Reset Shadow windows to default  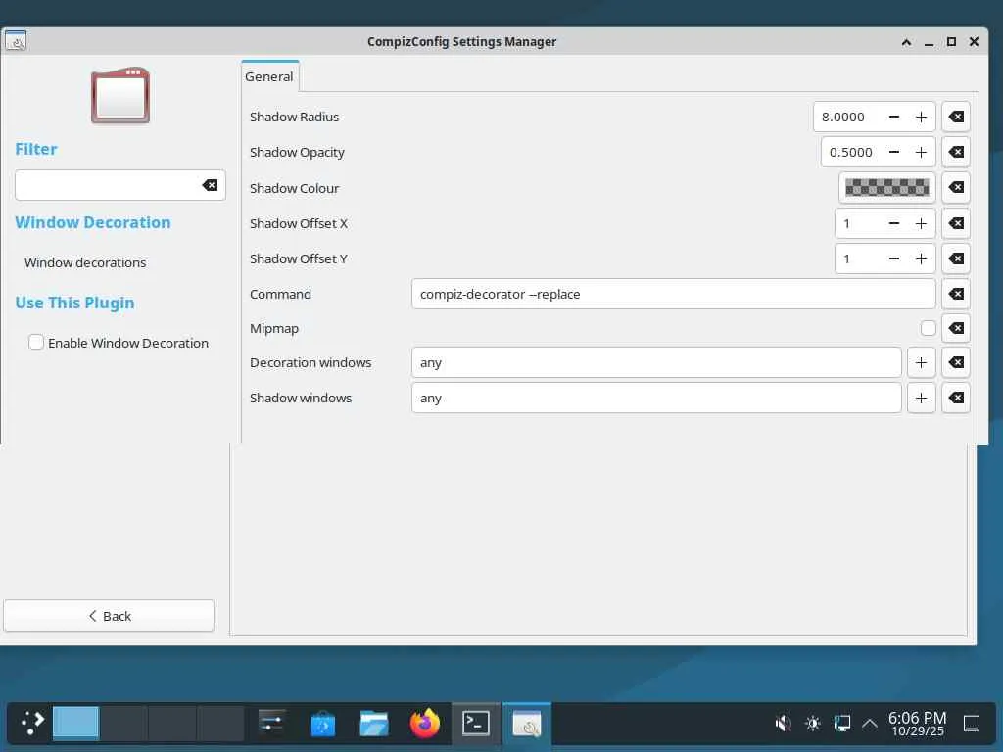tap(956, 398)
